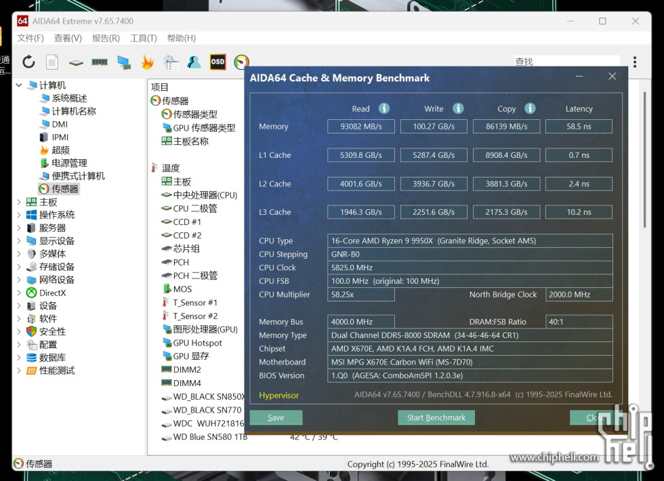The image size is (664, 481).
Task: Select 传感器 tree item
Action: [65, 189]
